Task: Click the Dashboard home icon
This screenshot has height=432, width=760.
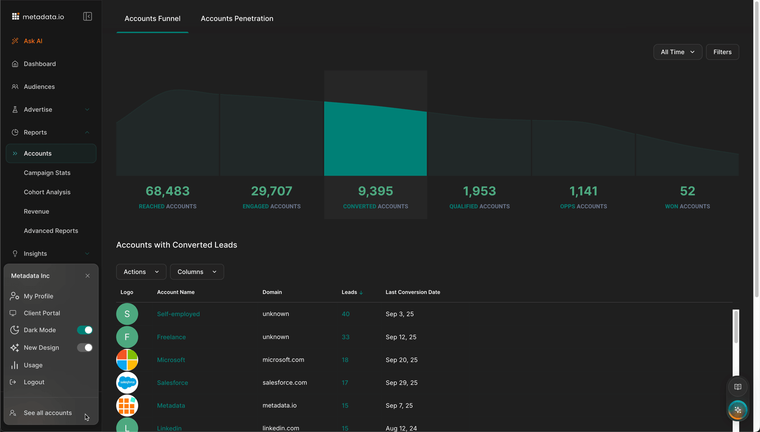Action: coord(15,64)
